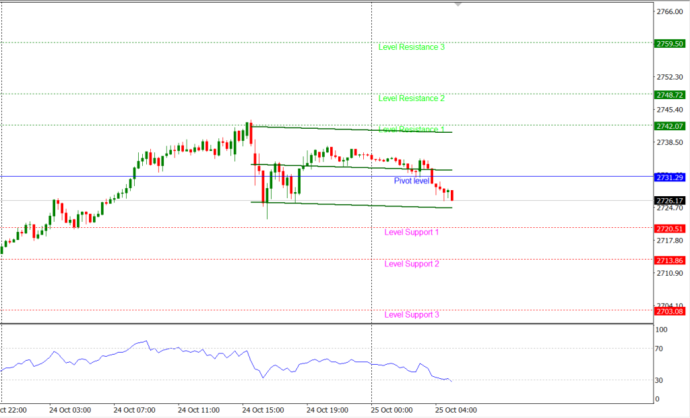Screen dimensions: 690x418
Task: Select the 25 Oct 00:00 time label
Action: (x=391, y=409)
